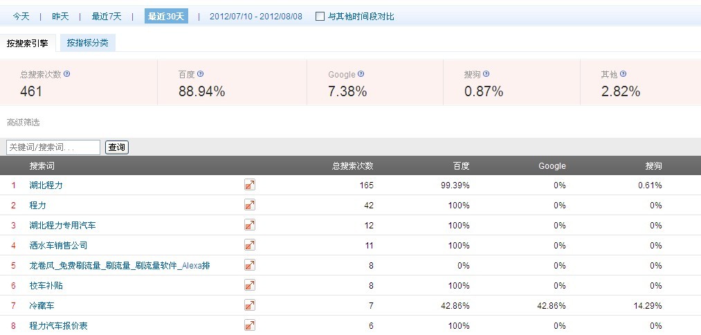Open trend icon for 湖北程力 row
The width and height of the screenshot is (701, 335).
tap(250, 185)
